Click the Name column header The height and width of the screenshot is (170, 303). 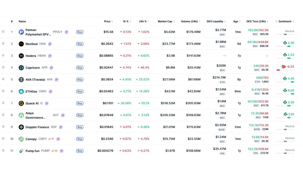click(x=22, y=21)
